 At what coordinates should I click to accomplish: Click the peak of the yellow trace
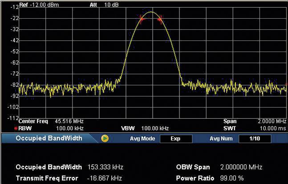(x=151, y=12)
